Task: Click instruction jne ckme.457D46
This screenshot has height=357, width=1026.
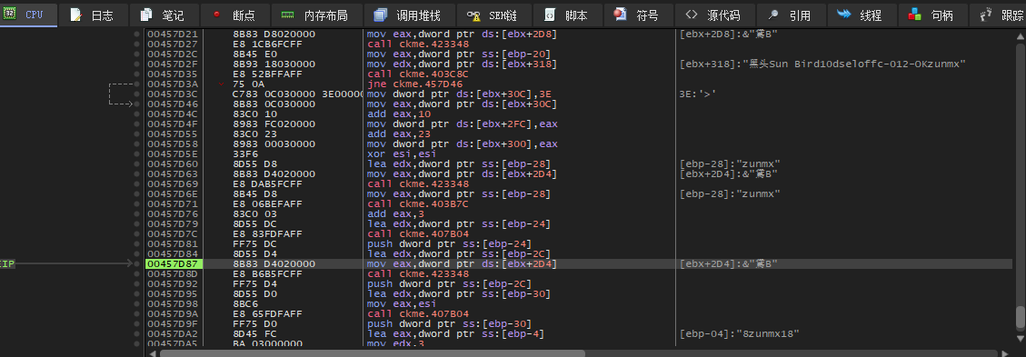Action: pos(415,84)
